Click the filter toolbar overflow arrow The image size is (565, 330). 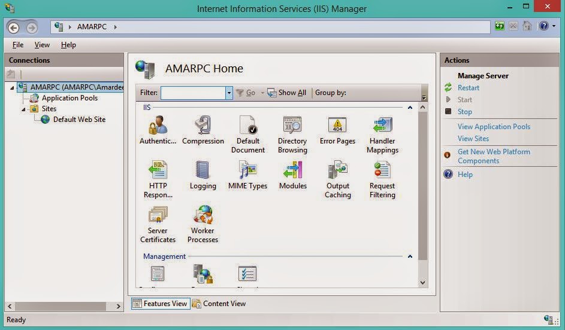click(x=424, y=97)
